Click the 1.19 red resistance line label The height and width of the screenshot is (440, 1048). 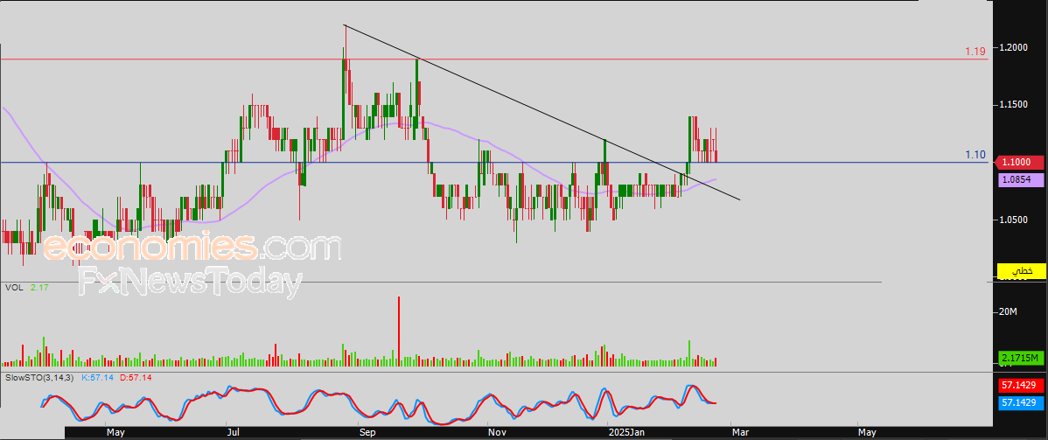click(x=975, y=52)
